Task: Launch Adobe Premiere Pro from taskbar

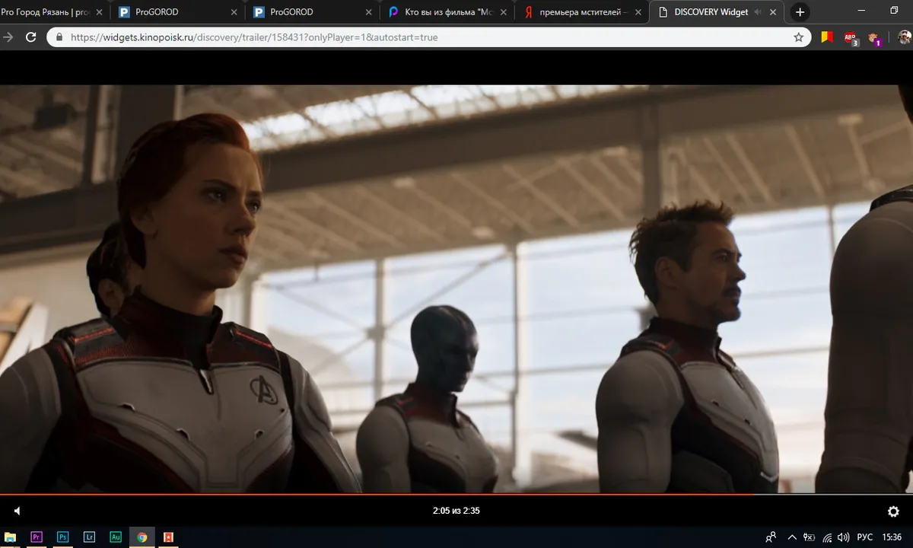Action: [x=37, y=537]
